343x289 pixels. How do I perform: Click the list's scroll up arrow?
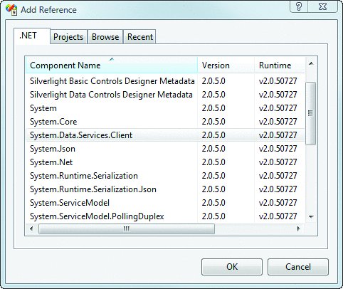point(311,63)
